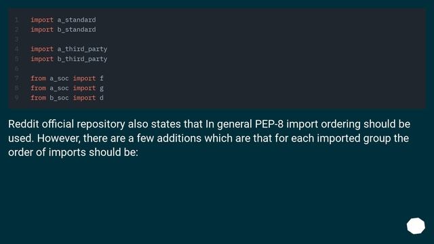Viewport: 434px width, 244px height.
Task: Click the b_soc module name on line 9
Action: point(59,98)
